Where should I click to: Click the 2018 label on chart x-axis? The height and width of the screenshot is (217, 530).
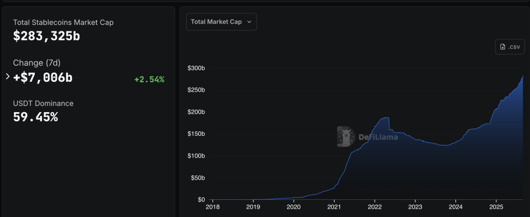[x=212, y=207]
